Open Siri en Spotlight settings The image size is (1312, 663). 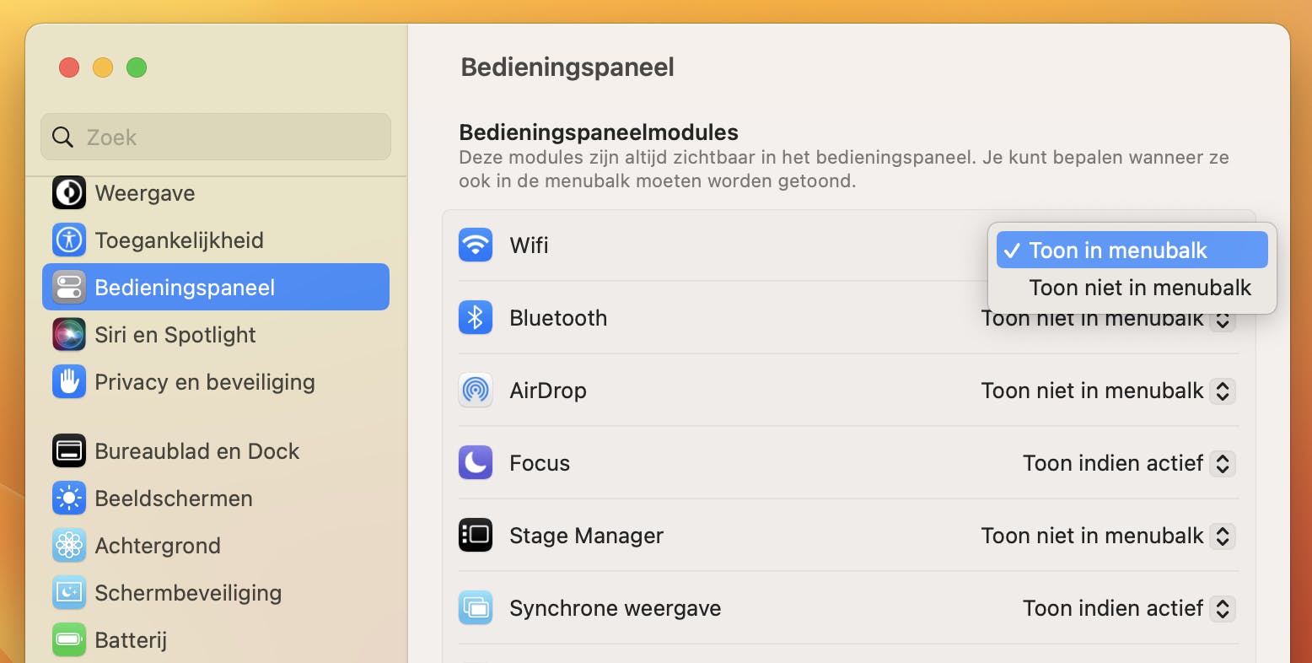[175, 335]
